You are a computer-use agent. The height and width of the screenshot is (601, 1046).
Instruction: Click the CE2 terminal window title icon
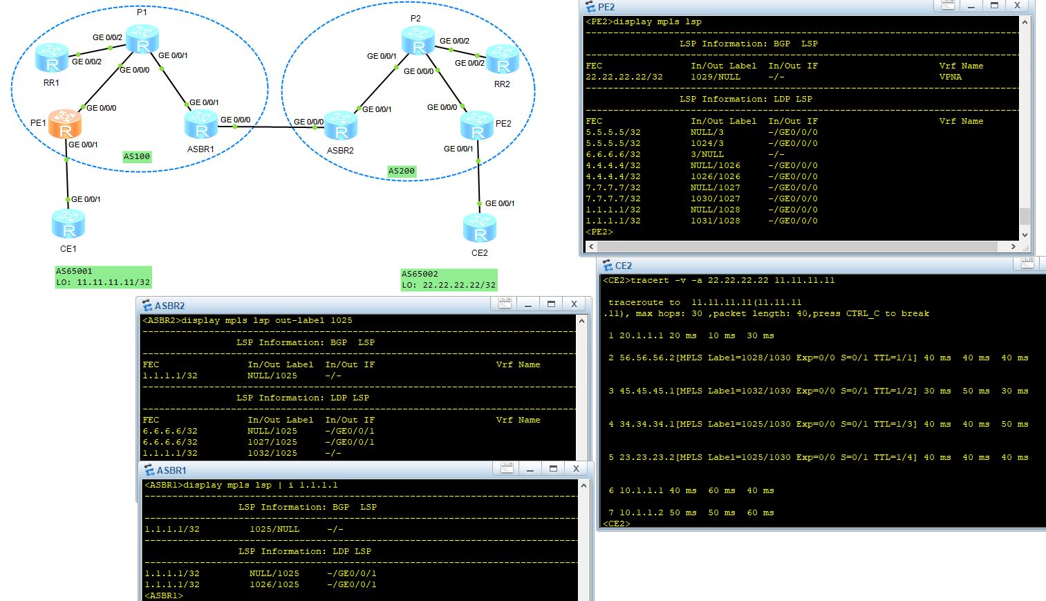(608, 266)
